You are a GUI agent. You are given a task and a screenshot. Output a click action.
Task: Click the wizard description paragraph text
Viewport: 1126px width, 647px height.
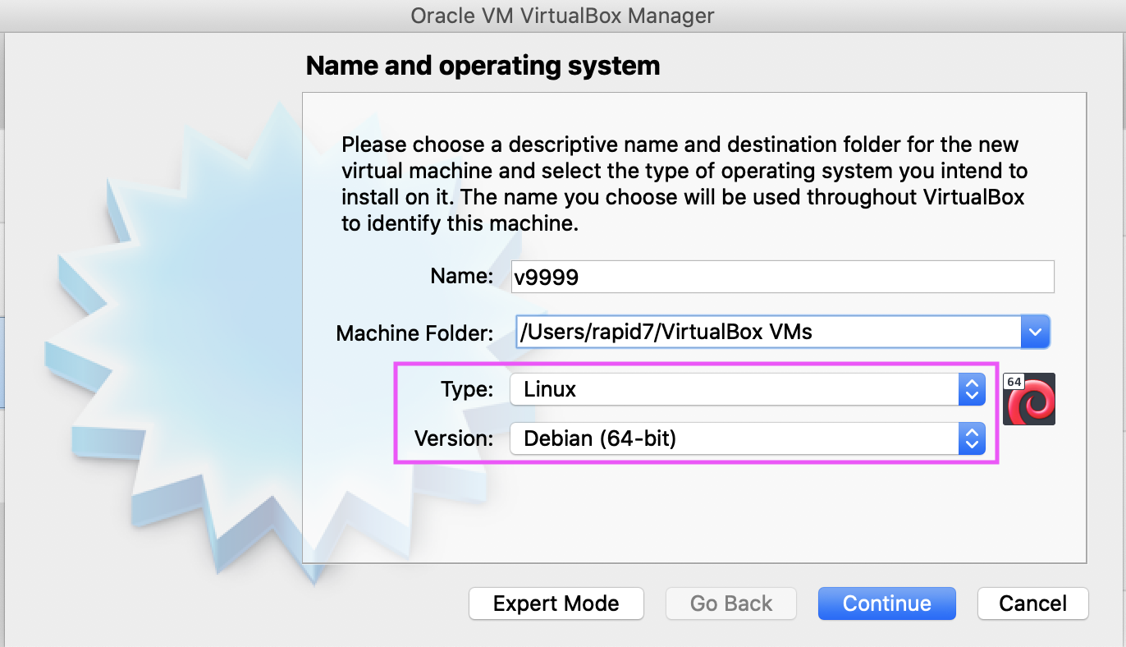[x=684, y=184]
